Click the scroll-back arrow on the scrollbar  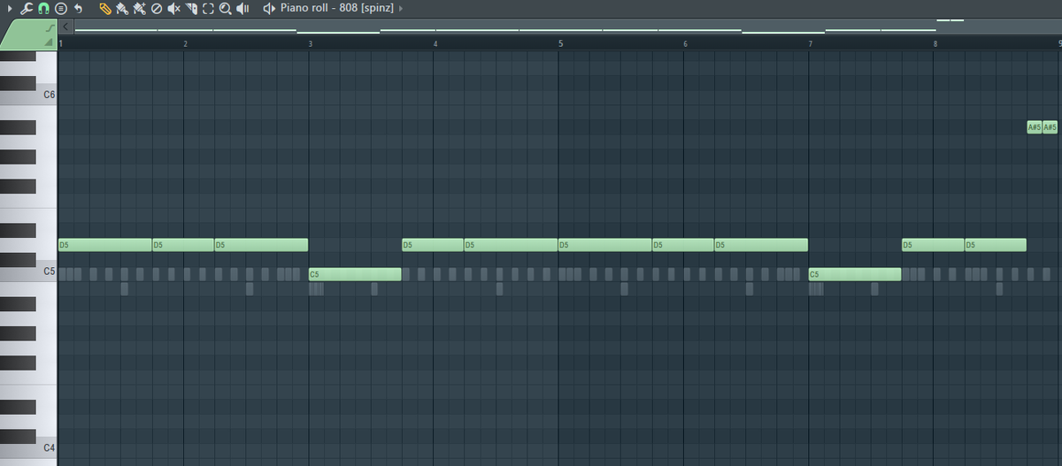pyautogui.click(x=65, y=27)
